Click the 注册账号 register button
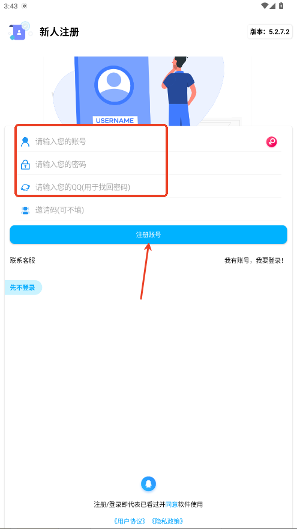297x529 pixels. (x=149, y=234)
